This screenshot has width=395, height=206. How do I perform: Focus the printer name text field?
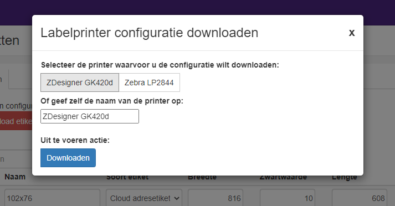[x=90, y=116]
